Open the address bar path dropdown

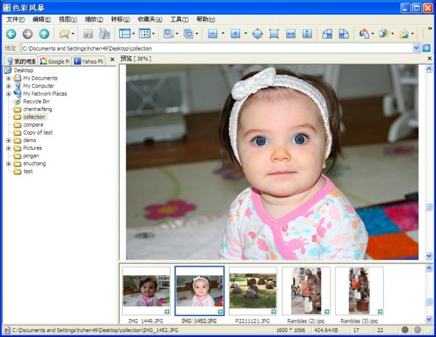pos(417,48)
